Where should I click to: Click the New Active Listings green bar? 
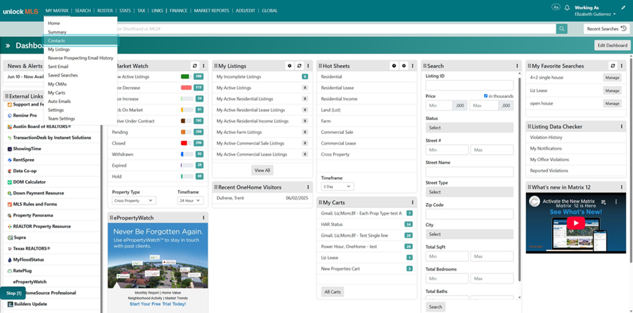pyautogui.click(x=186, y=77)
